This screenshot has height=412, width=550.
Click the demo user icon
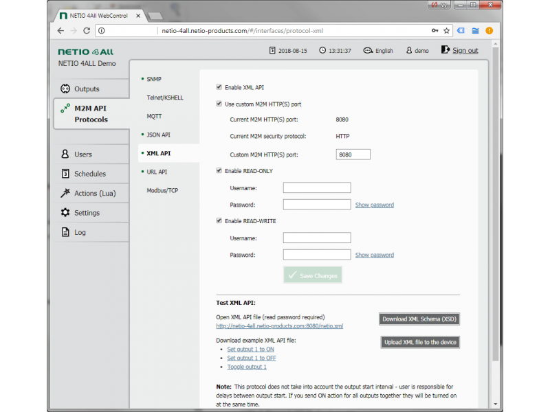(409, 50)
